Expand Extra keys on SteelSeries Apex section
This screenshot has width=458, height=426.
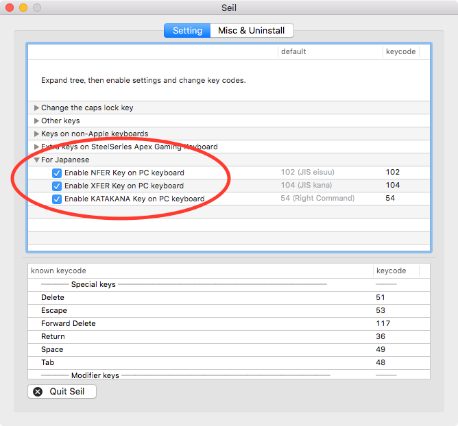pos(36,147)
